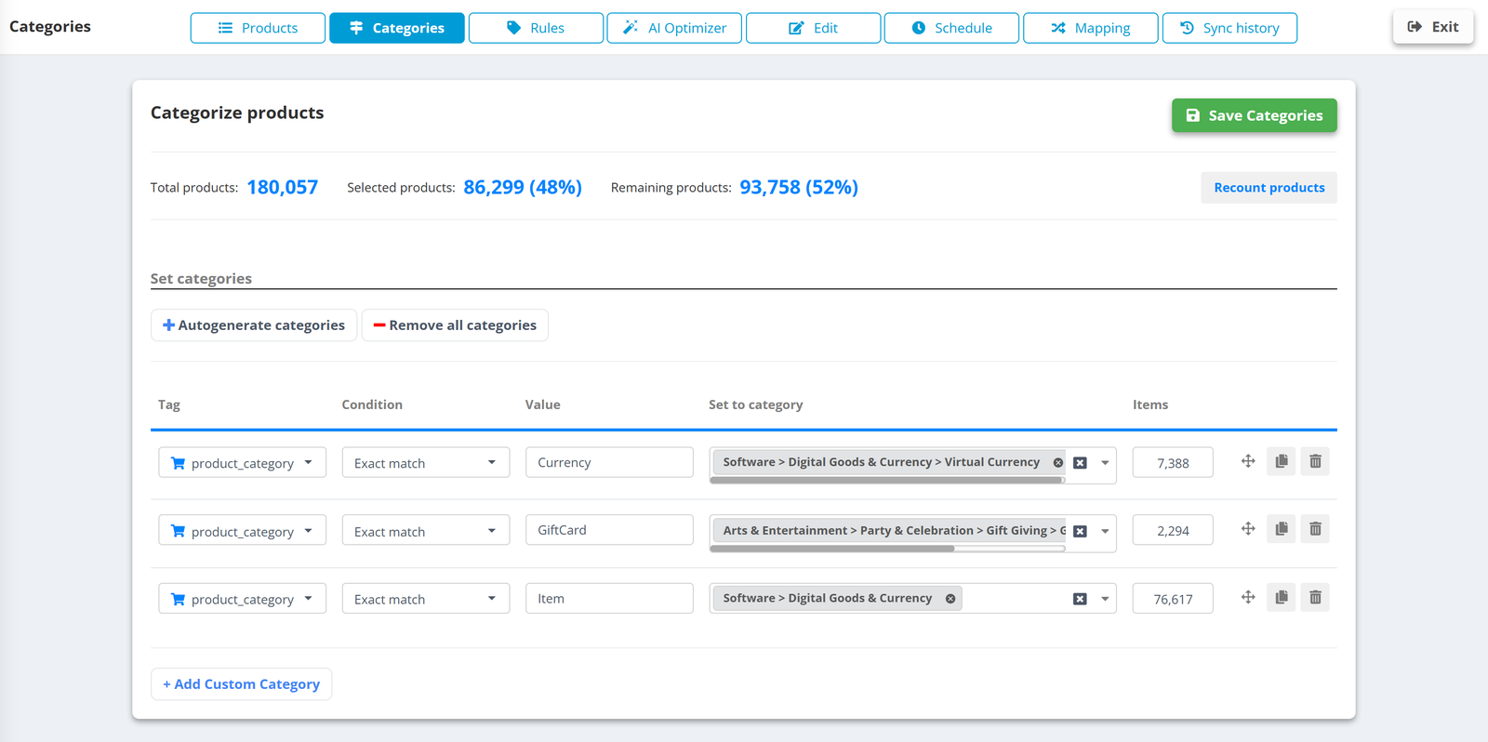Click the horizontal scrollbar under Virtual Currency category

pos(886,480)
